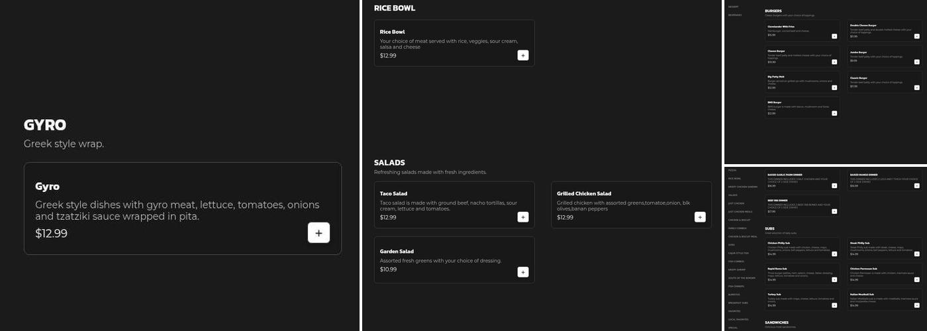Go to Cajun Style Fish in the sidebar
This screenshot has width=927, height=331.
(738, 253)
